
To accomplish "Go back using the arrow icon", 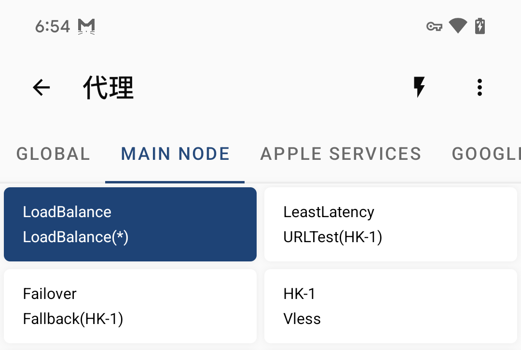I will (x=41, y=88).
